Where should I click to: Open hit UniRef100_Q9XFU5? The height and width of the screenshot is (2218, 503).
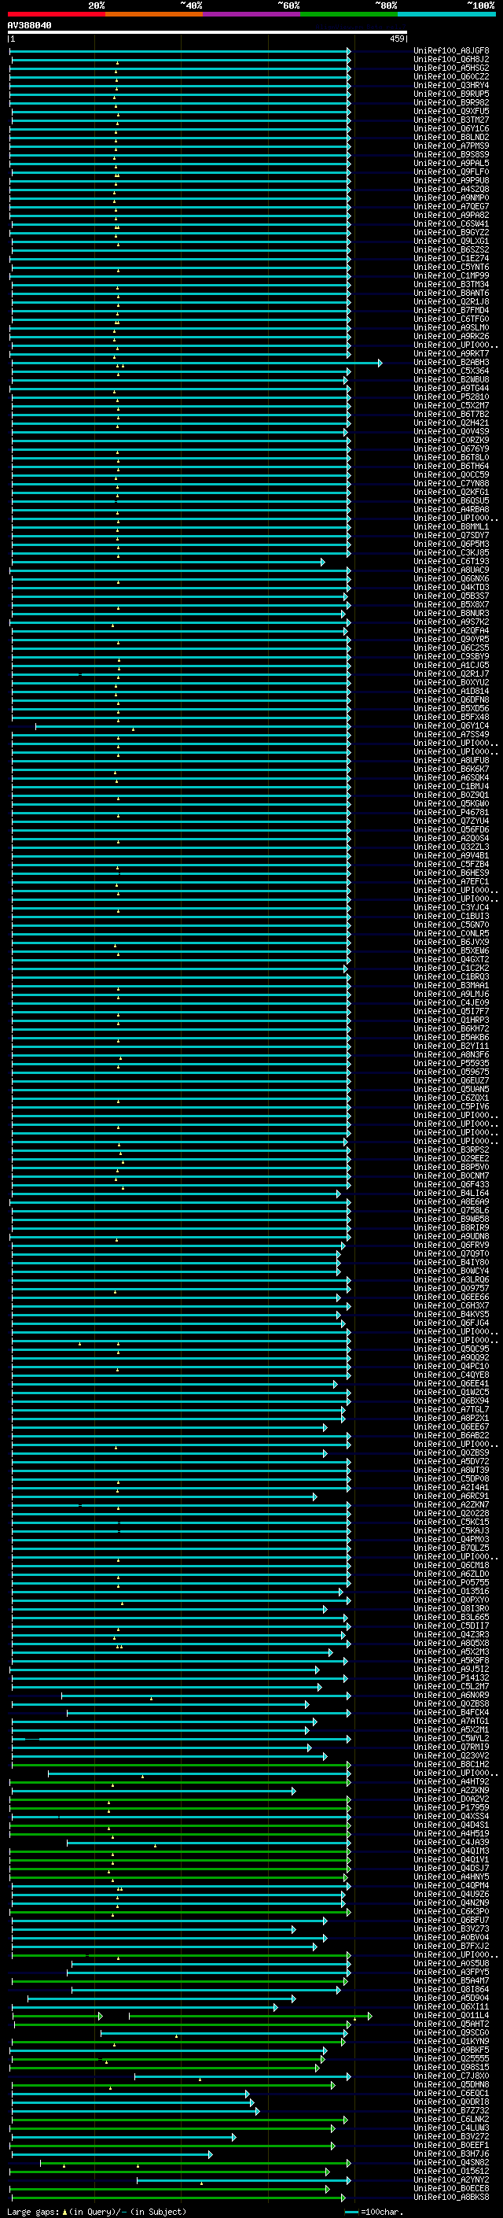(x=451, y=111)
